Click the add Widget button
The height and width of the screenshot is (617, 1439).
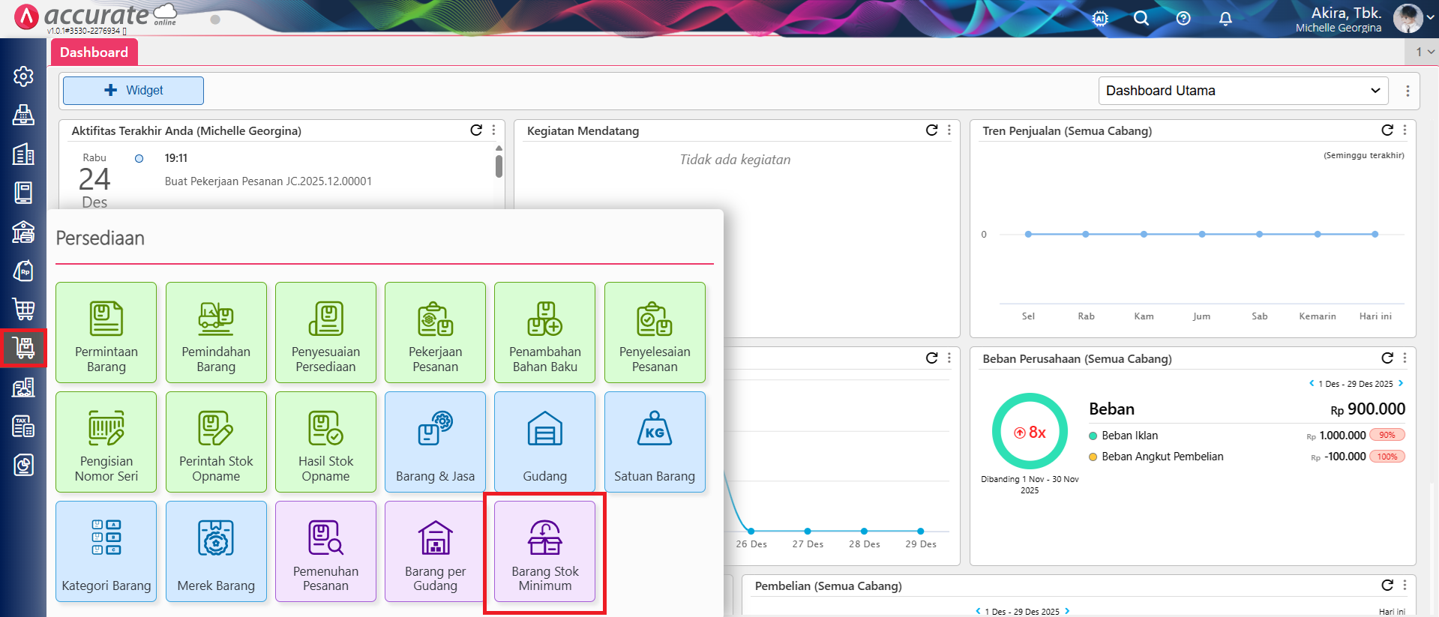[x=133, y=91]
